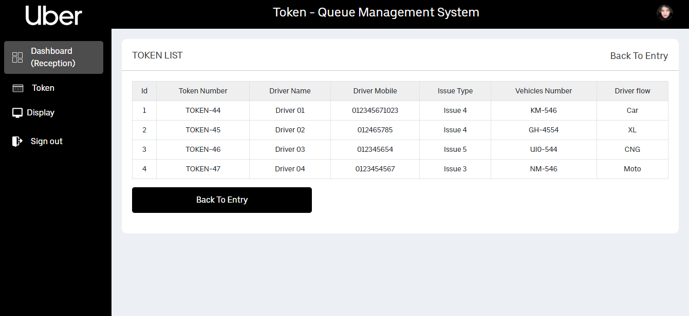Click the Token Number column header
The image size is (689, 316).
[203, 91]
